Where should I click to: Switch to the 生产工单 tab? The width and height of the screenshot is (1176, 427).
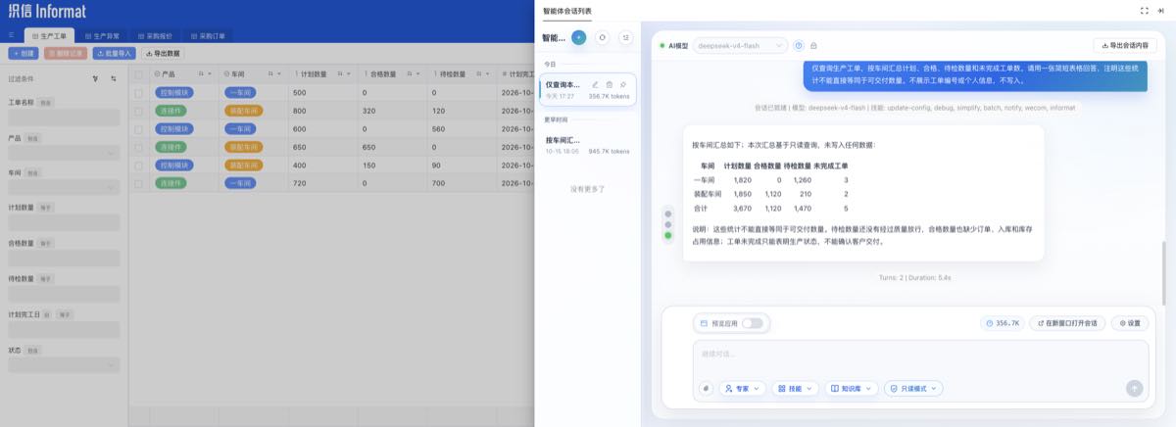tap(48, 35)
